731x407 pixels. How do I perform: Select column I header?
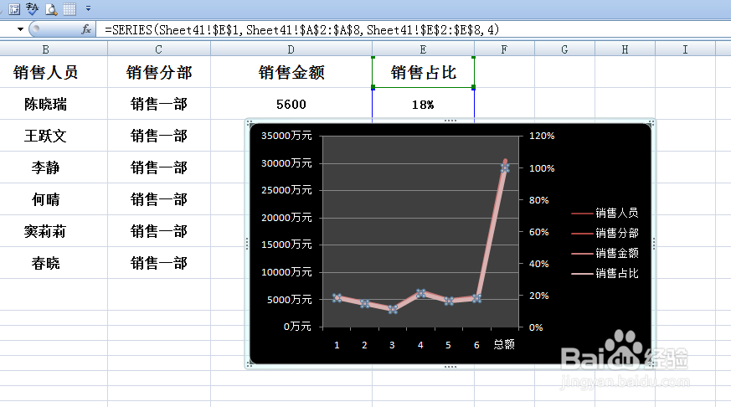pos(685,49)
